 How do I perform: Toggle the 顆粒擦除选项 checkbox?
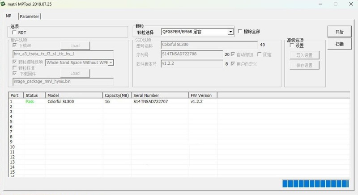click(x=15, y=62)
